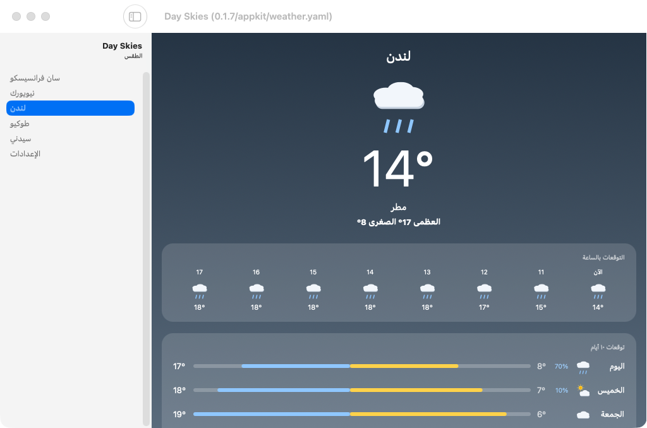Click the الخميس day label
Image resolution: width=647 pixels, height=428 pixels.
(611, 391)
